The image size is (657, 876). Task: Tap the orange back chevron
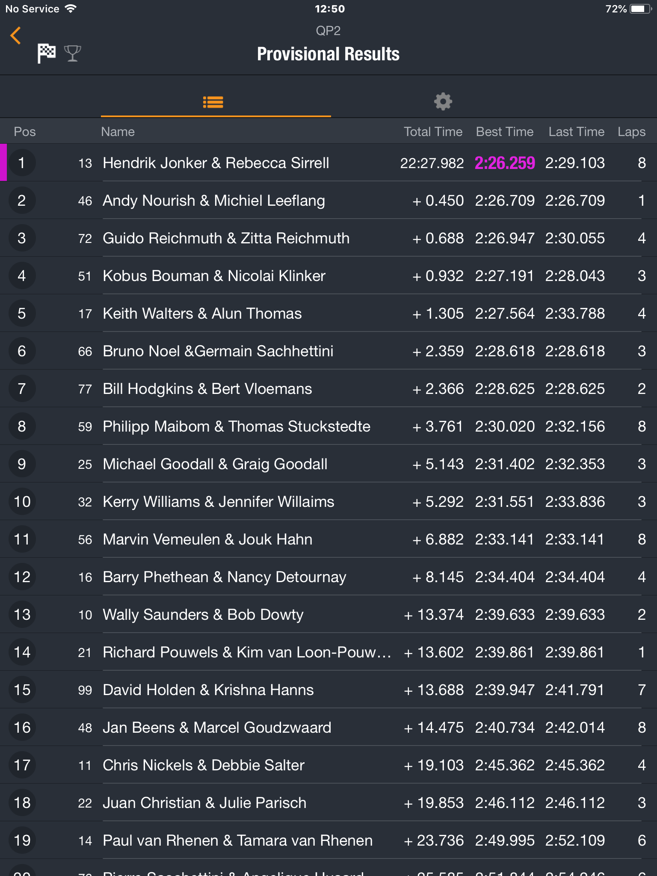16,36
